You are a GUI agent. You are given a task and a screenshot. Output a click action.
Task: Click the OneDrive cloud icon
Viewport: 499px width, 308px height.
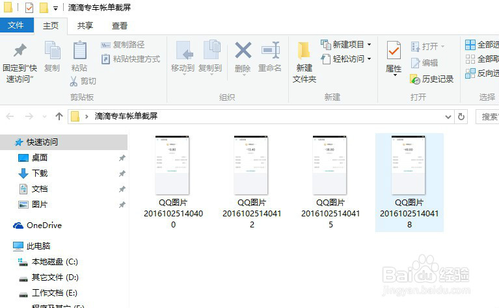[18, 225]
